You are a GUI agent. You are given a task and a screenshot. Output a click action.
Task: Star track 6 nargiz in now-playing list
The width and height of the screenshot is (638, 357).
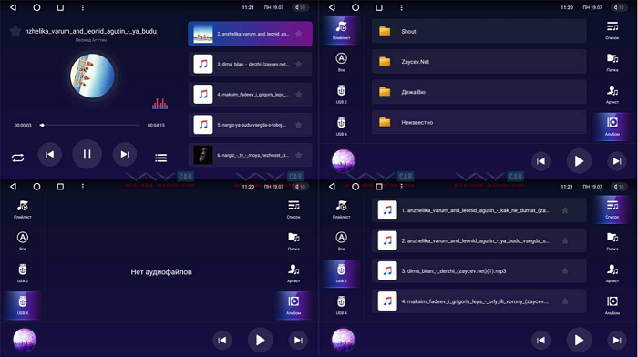[x=299, y=155]
